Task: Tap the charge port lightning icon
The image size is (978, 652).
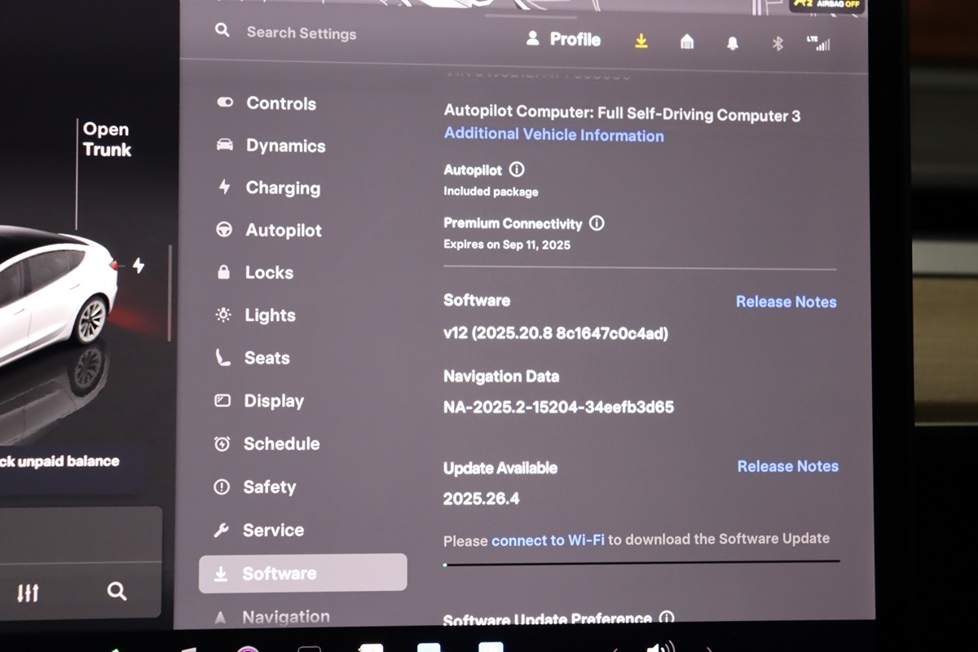Action: [x=139, y=266]
